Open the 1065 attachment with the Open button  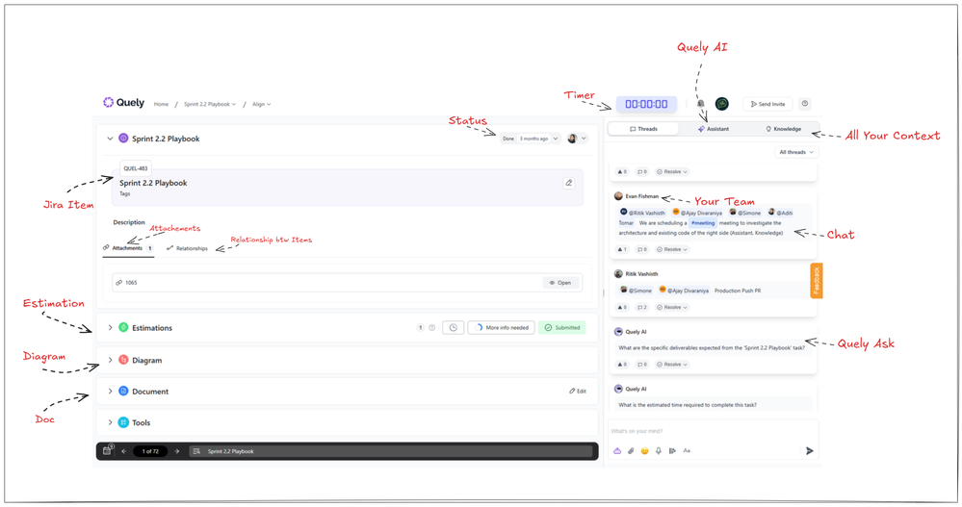click(x=560, y=283)
